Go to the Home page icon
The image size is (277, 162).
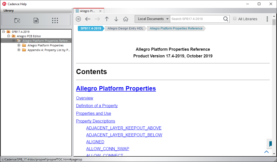pos(126,19)
